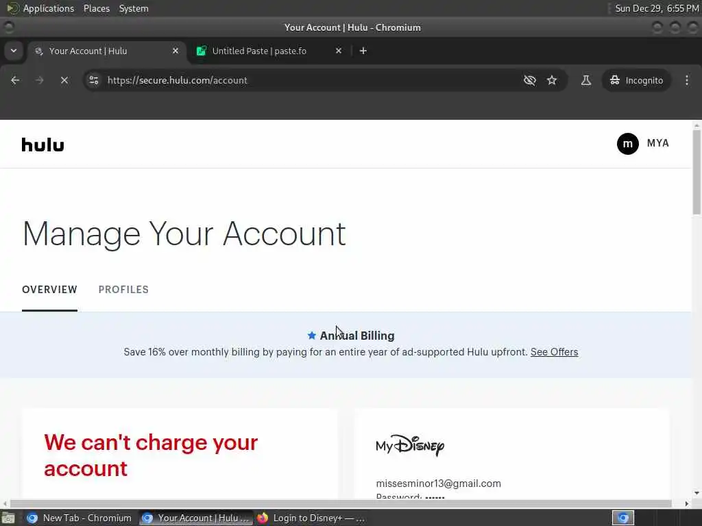702x526 pixels.
Task: Open the tab search dropdown arrow
Action: click(14, 51)
